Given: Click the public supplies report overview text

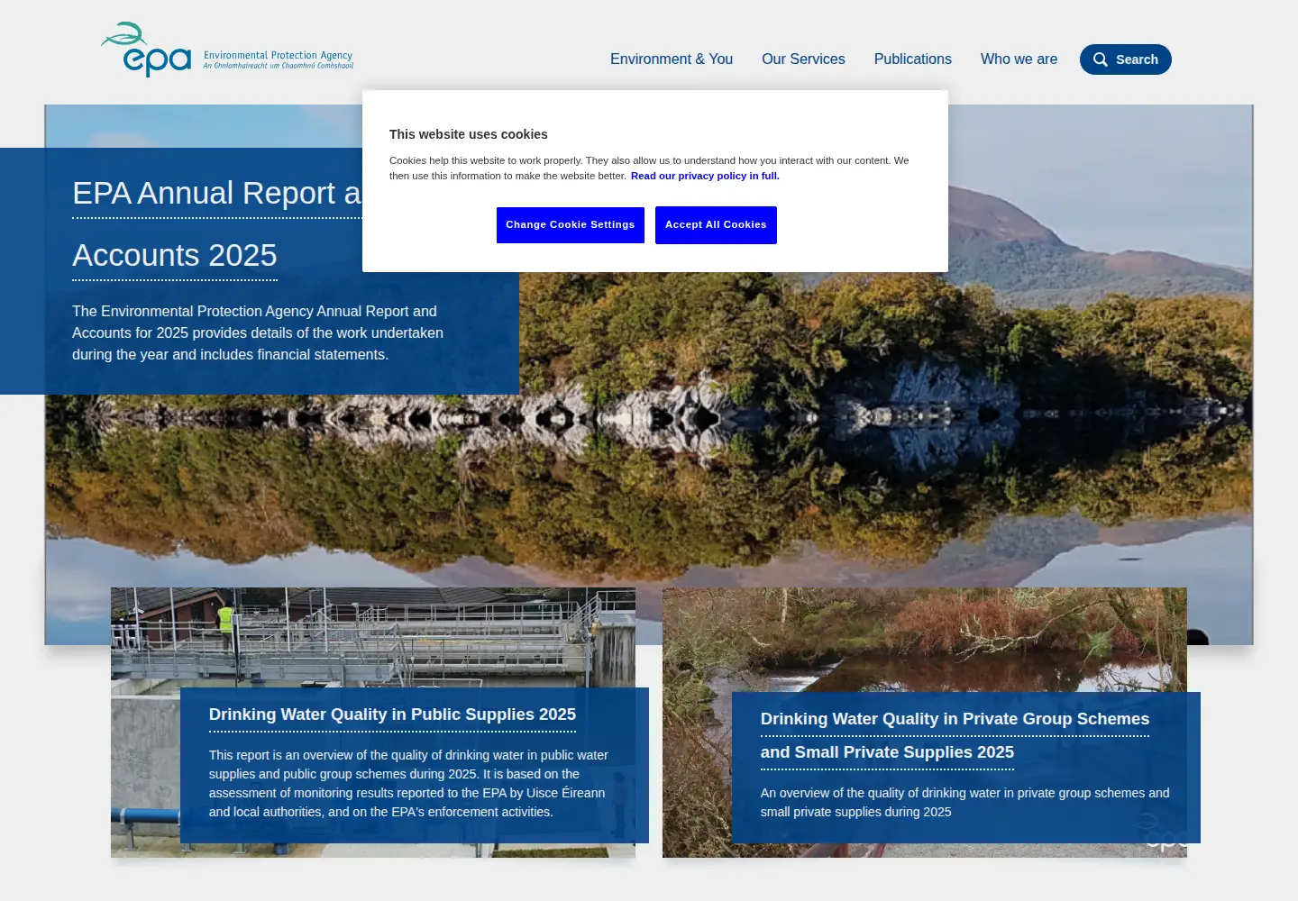Looking at the screenshot, I should coord(408,784).
